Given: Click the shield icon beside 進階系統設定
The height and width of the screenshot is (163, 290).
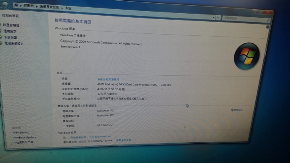Looking at the screenshot, I should [x=1, y=43].
